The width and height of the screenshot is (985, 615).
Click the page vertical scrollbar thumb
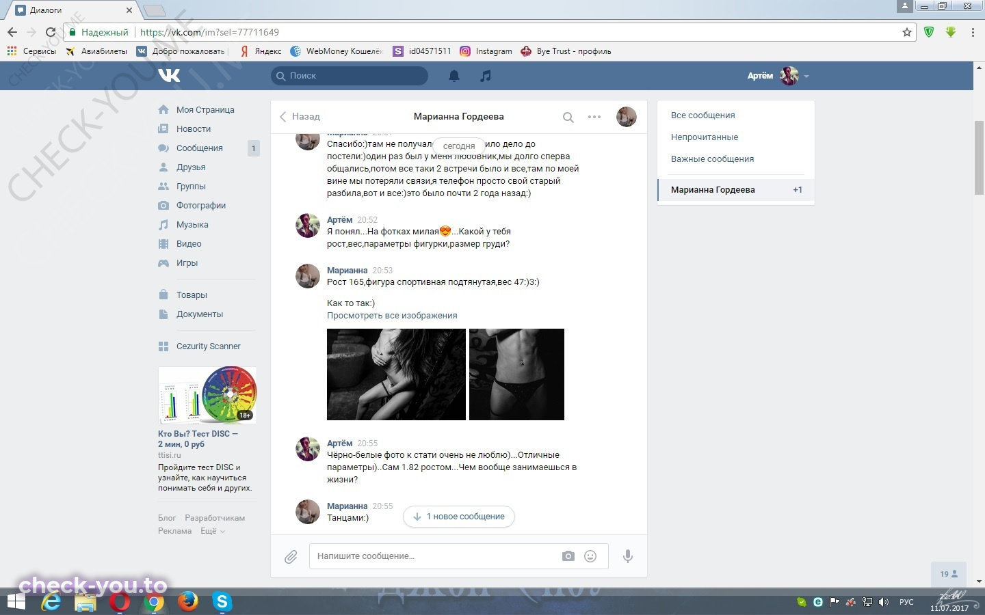click(979, 157)
